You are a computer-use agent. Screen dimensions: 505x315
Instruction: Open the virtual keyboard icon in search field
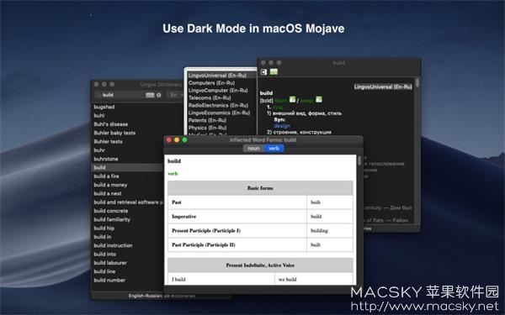[150, 95]
